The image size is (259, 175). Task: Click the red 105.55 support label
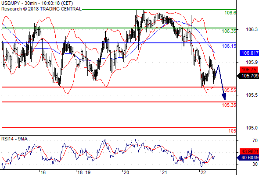(230, 90)
